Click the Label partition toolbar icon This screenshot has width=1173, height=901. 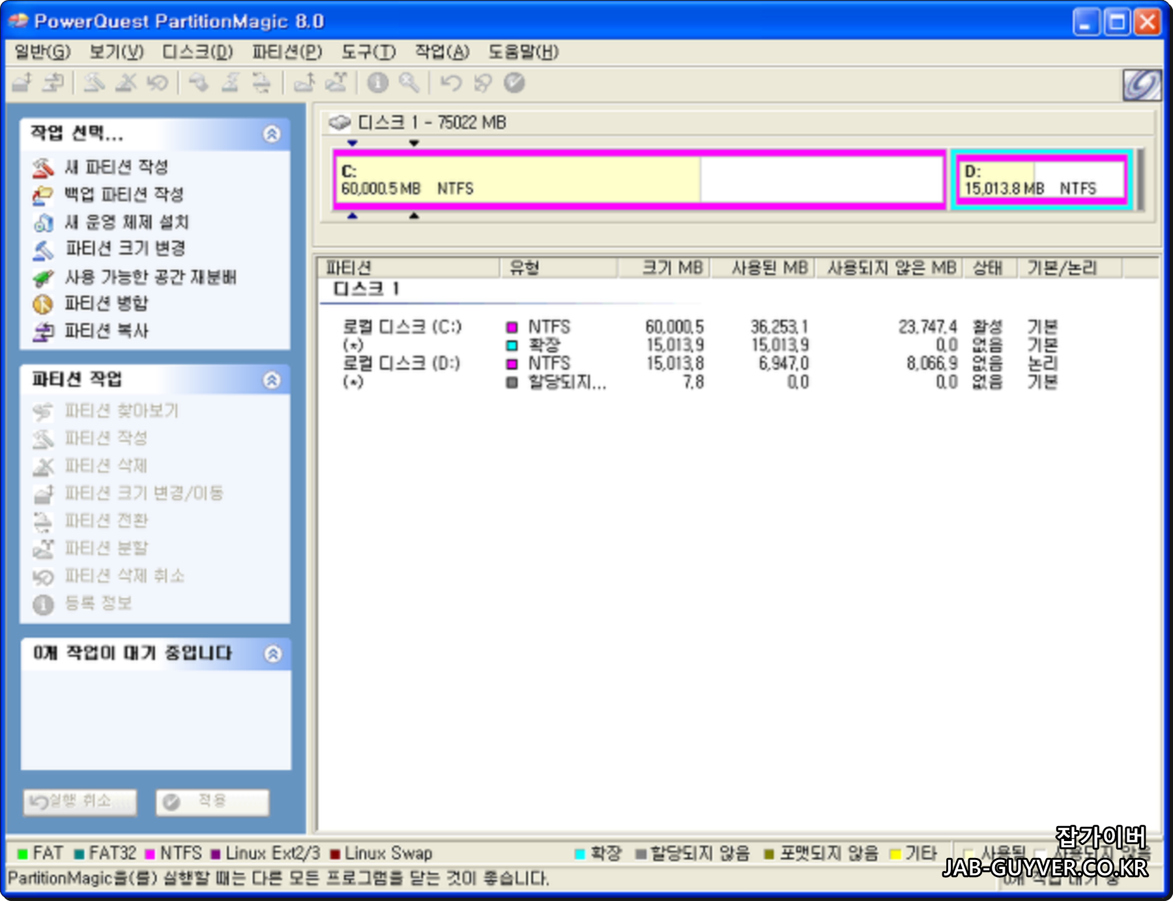(199, 83)
